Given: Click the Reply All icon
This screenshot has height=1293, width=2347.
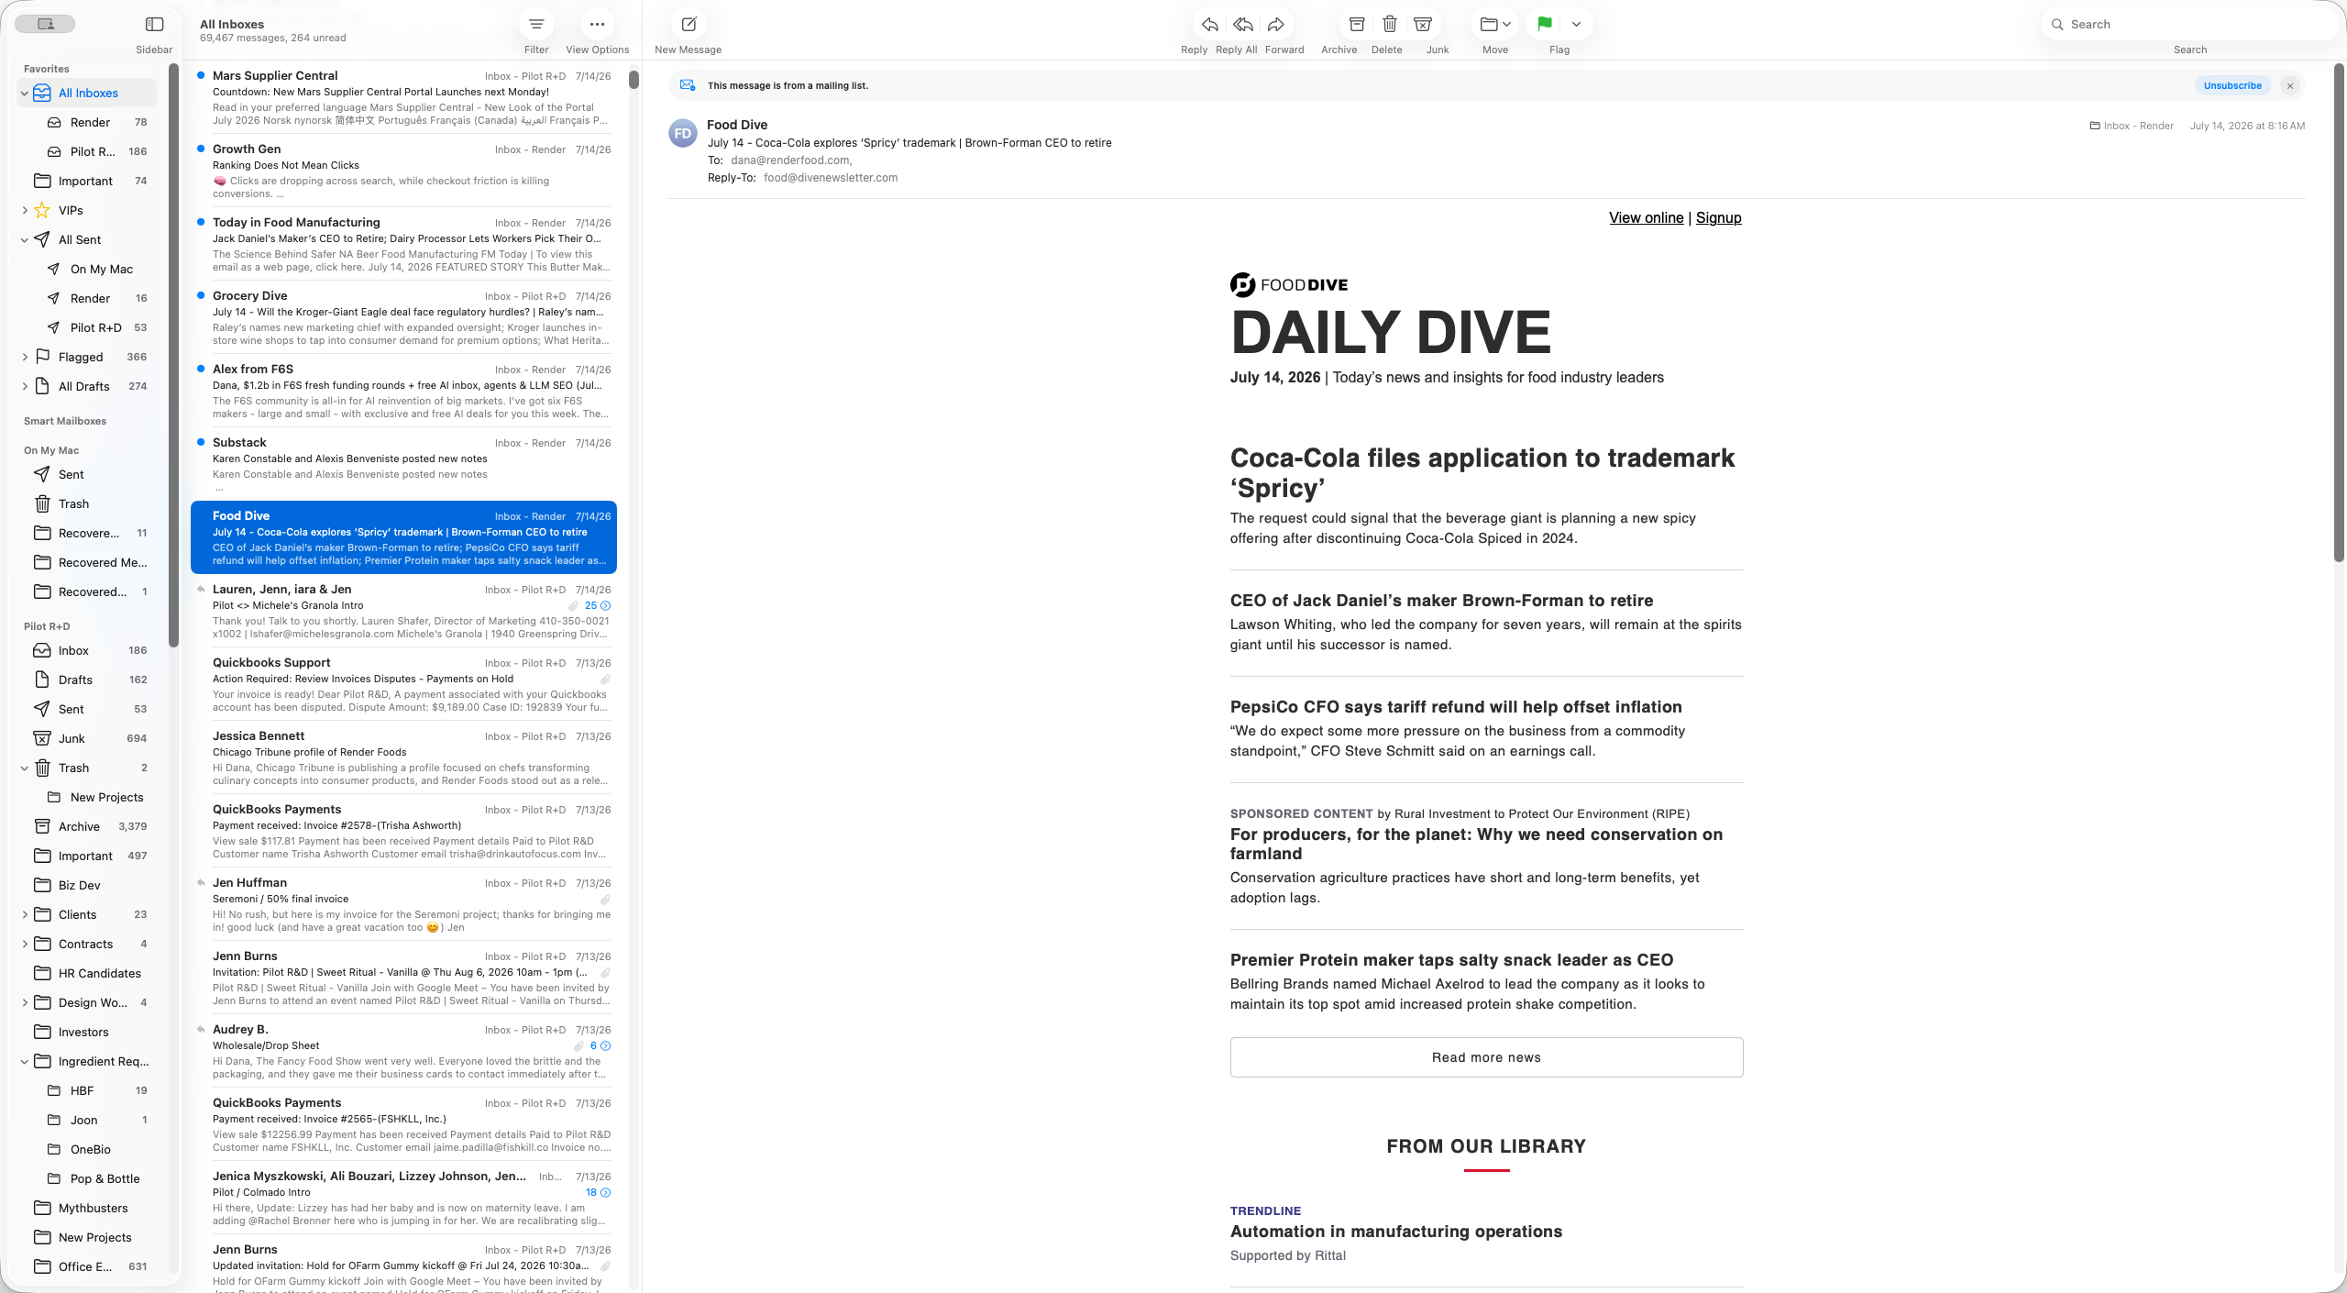Looking at the screenshot, I should click(1243, 25).
